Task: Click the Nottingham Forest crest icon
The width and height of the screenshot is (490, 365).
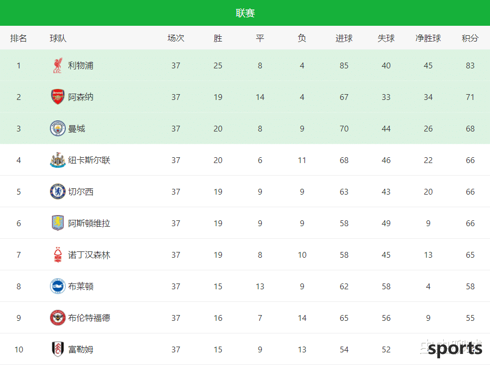Action: [x=57, y=255]
